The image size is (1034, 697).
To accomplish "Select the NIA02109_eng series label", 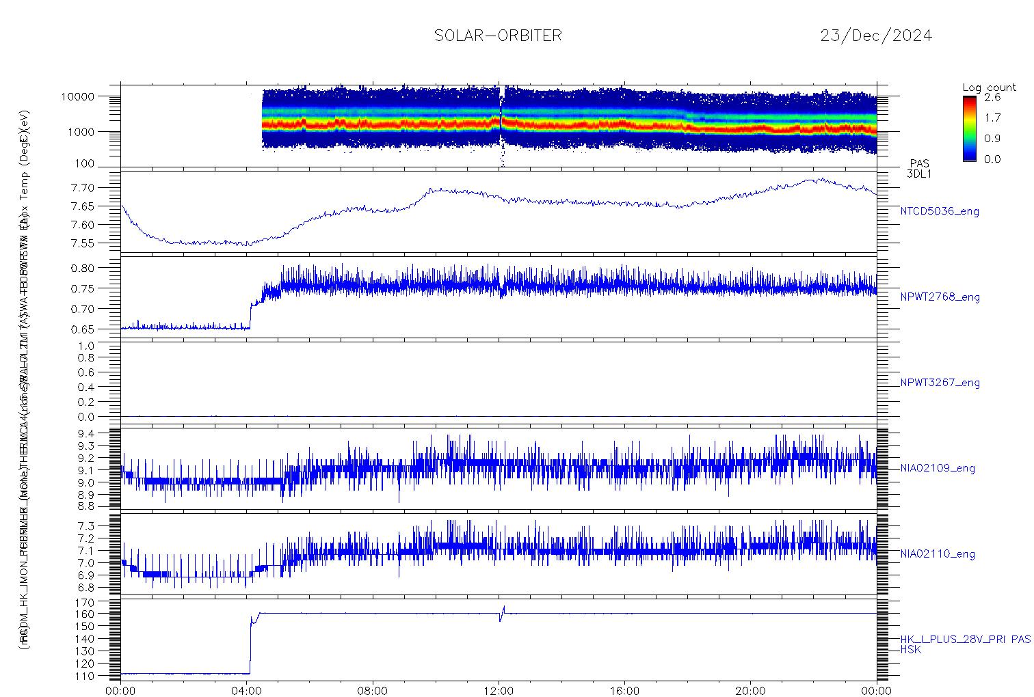I will (938, 468).
